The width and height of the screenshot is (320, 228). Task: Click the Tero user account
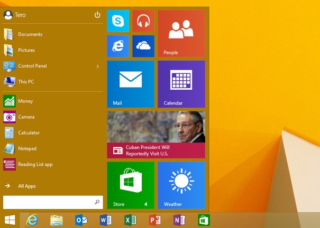tap(15, 15)
